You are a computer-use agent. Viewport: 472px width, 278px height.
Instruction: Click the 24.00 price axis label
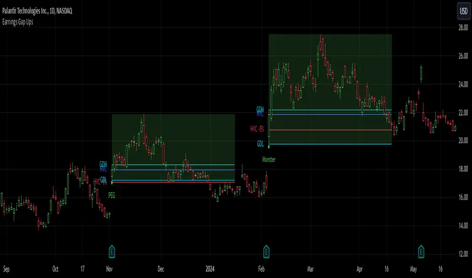463,84
